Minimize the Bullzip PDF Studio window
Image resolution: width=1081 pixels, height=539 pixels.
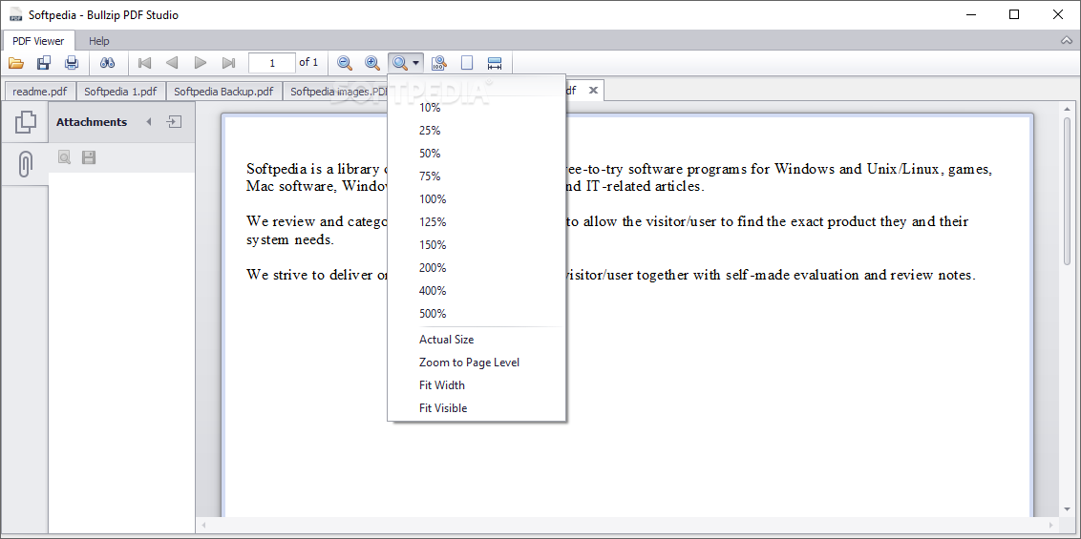pos(970,14)
